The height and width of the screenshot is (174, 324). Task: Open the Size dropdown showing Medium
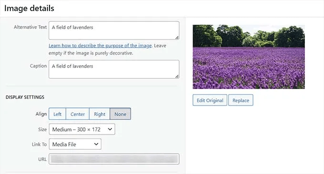pyautogui.click(x=82, y=129)
